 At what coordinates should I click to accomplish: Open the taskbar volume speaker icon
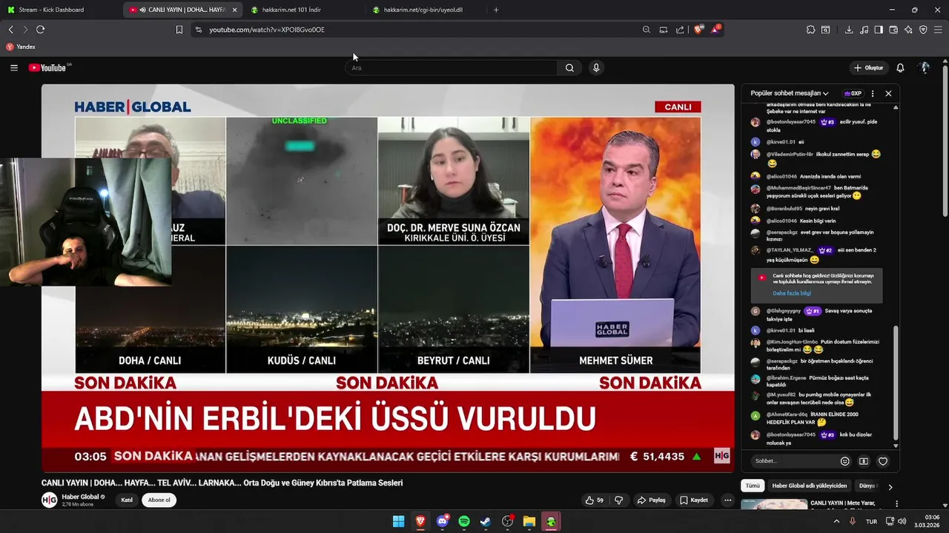click(x=902, y=521)
